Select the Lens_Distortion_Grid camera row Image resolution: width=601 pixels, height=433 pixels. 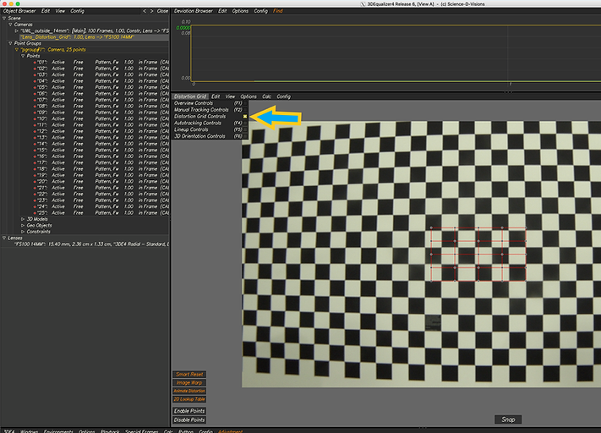pyautogui.click(x=95, y=37)
